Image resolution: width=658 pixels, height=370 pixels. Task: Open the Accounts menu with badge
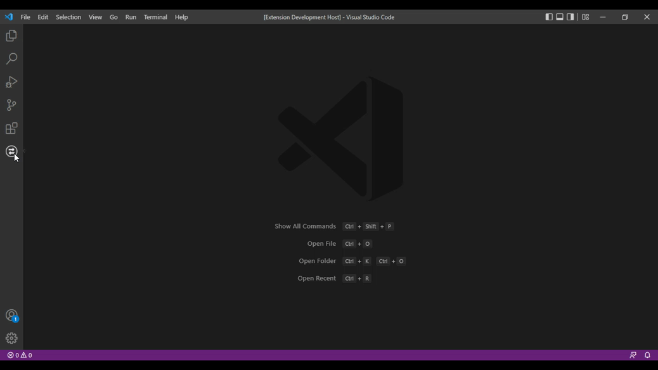point(11,316)
